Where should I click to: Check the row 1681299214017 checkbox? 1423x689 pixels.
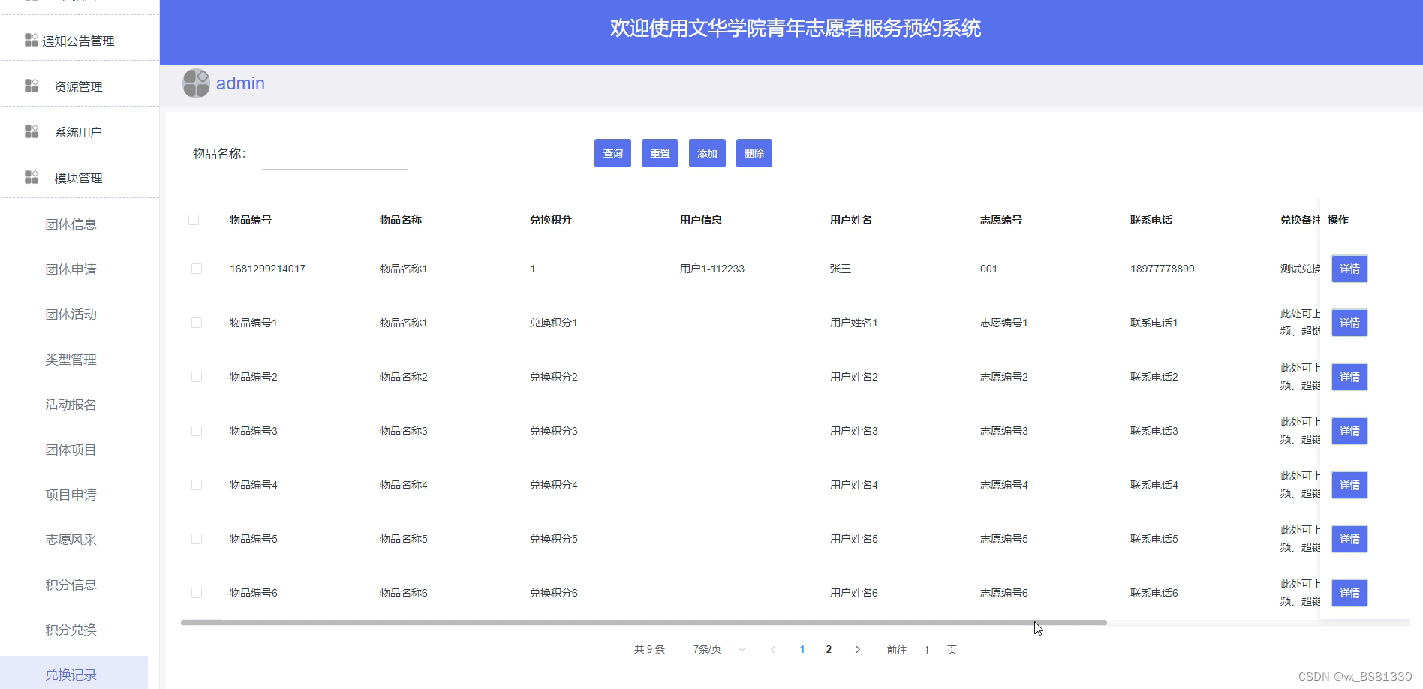[x=197, y=269]
